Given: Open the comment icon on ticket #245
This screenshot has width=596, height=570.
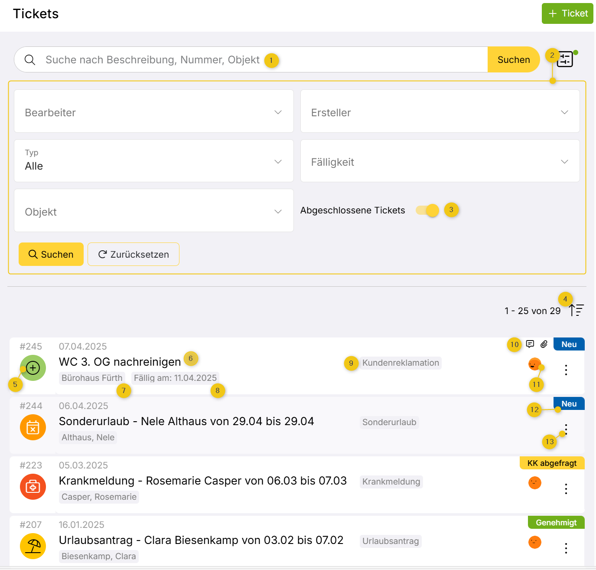Looking at the screenshot, I should click(x=530, y=344).
